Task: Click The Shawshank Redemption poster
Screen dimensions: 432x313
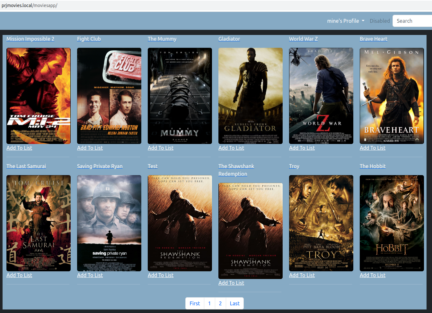Action: click(x=251, y=231)
